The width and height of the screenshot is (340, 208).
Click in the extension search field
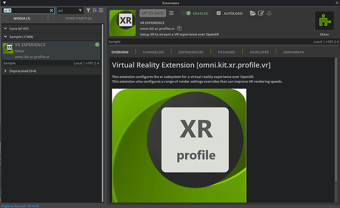tap(28, 10)
